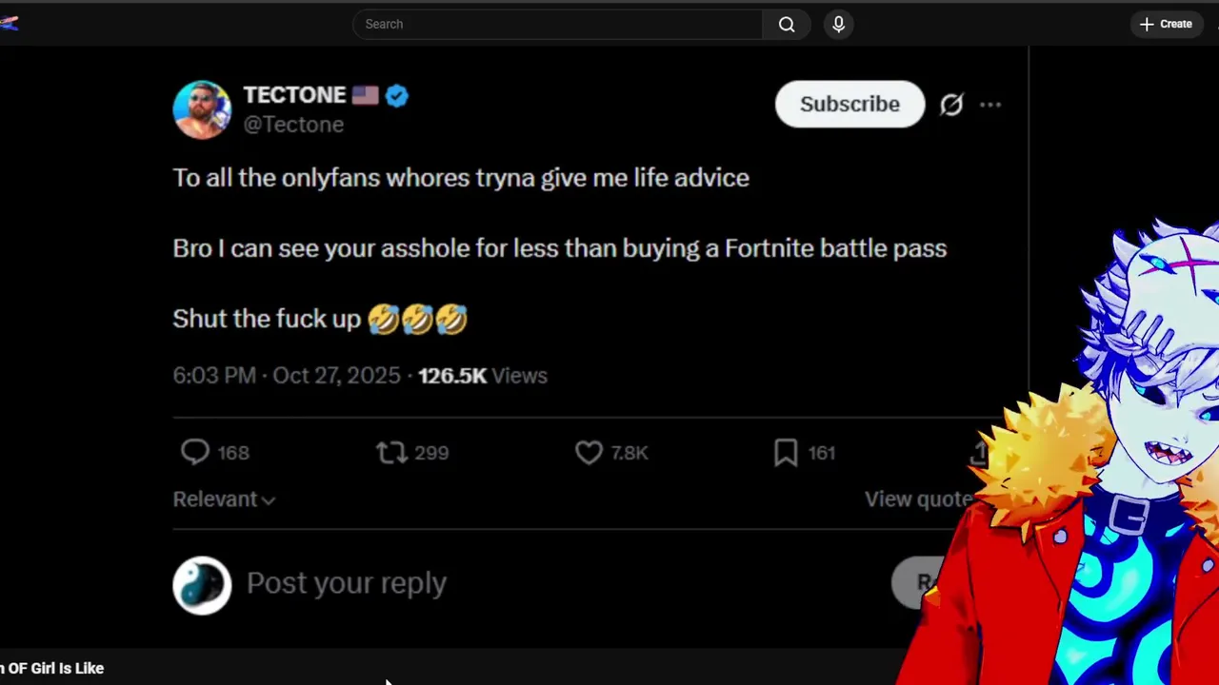Click the search magnifier button

[x=787, y=25]
